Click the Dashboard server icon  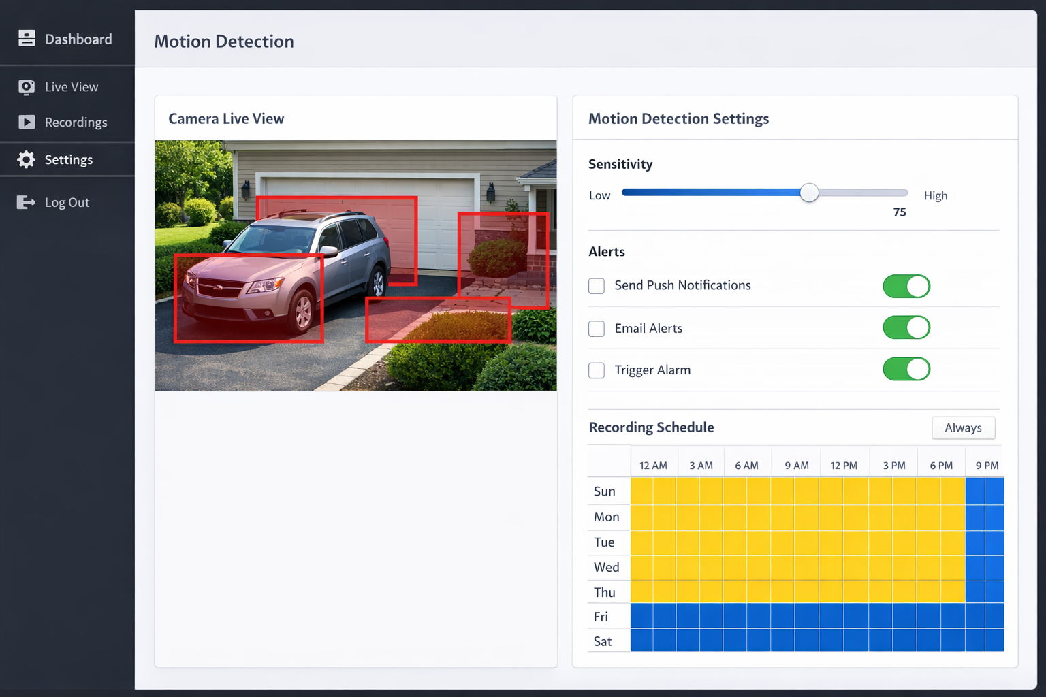pos(27,39)
